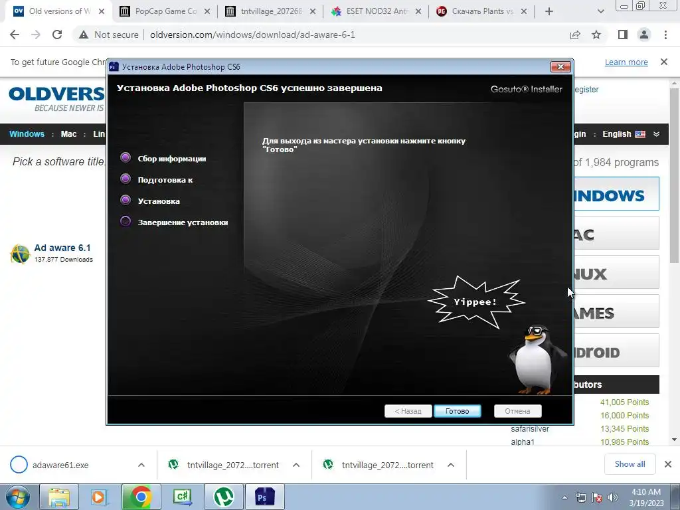Image resolution: width=680 pixels, height=510 pixels.
Task: Click the Show all downloads button
Action: pyautogui.click(x=630, y=464)
